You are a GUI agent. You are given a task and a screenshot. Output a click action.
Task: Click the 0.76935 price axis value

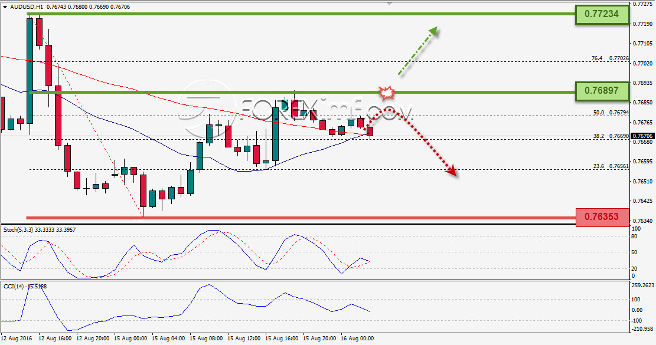point(643,83)
